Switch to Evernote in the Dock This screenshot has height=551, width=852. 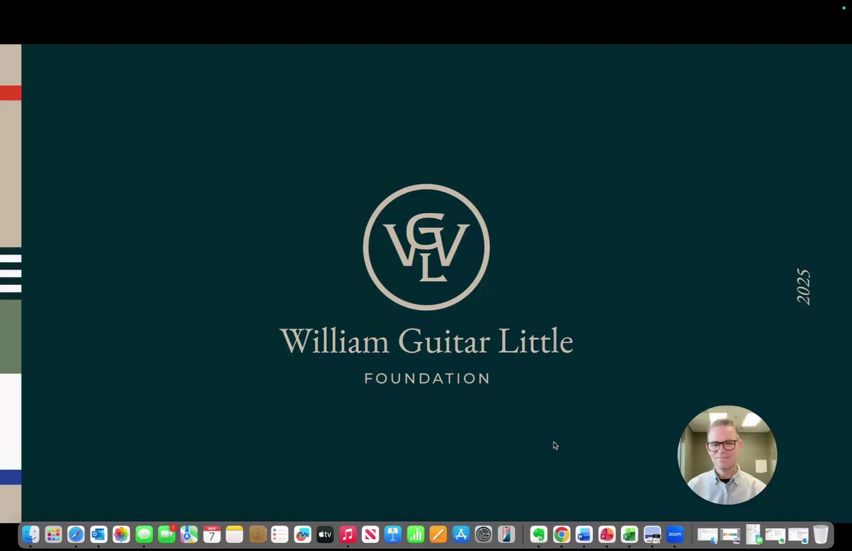538,534
